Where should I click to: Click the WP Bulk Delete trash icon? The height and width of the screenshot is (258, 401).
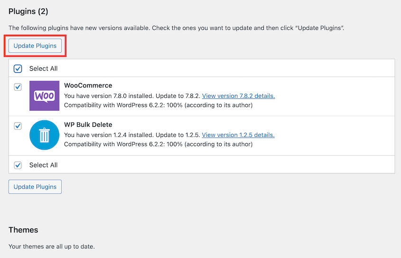coord(44,135)
